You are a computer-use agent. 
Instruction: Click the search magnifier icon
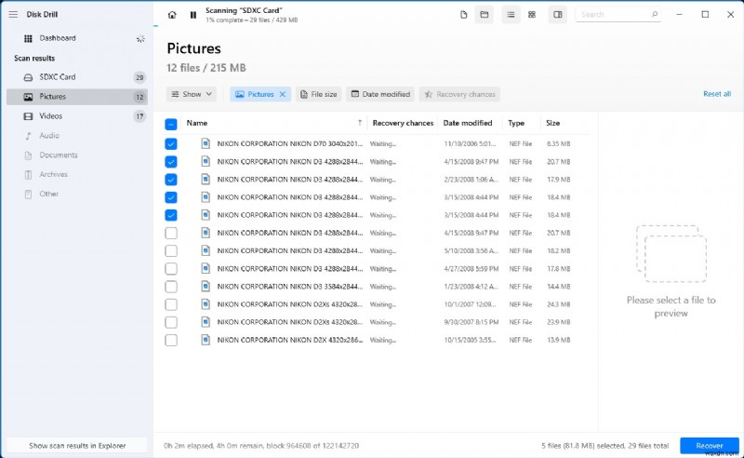[x=655, y=14]
